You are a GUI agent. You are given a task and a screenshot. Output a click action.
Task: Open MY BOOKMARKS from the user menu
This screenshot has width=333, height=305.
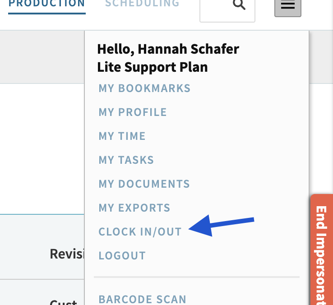click(144, 88)
